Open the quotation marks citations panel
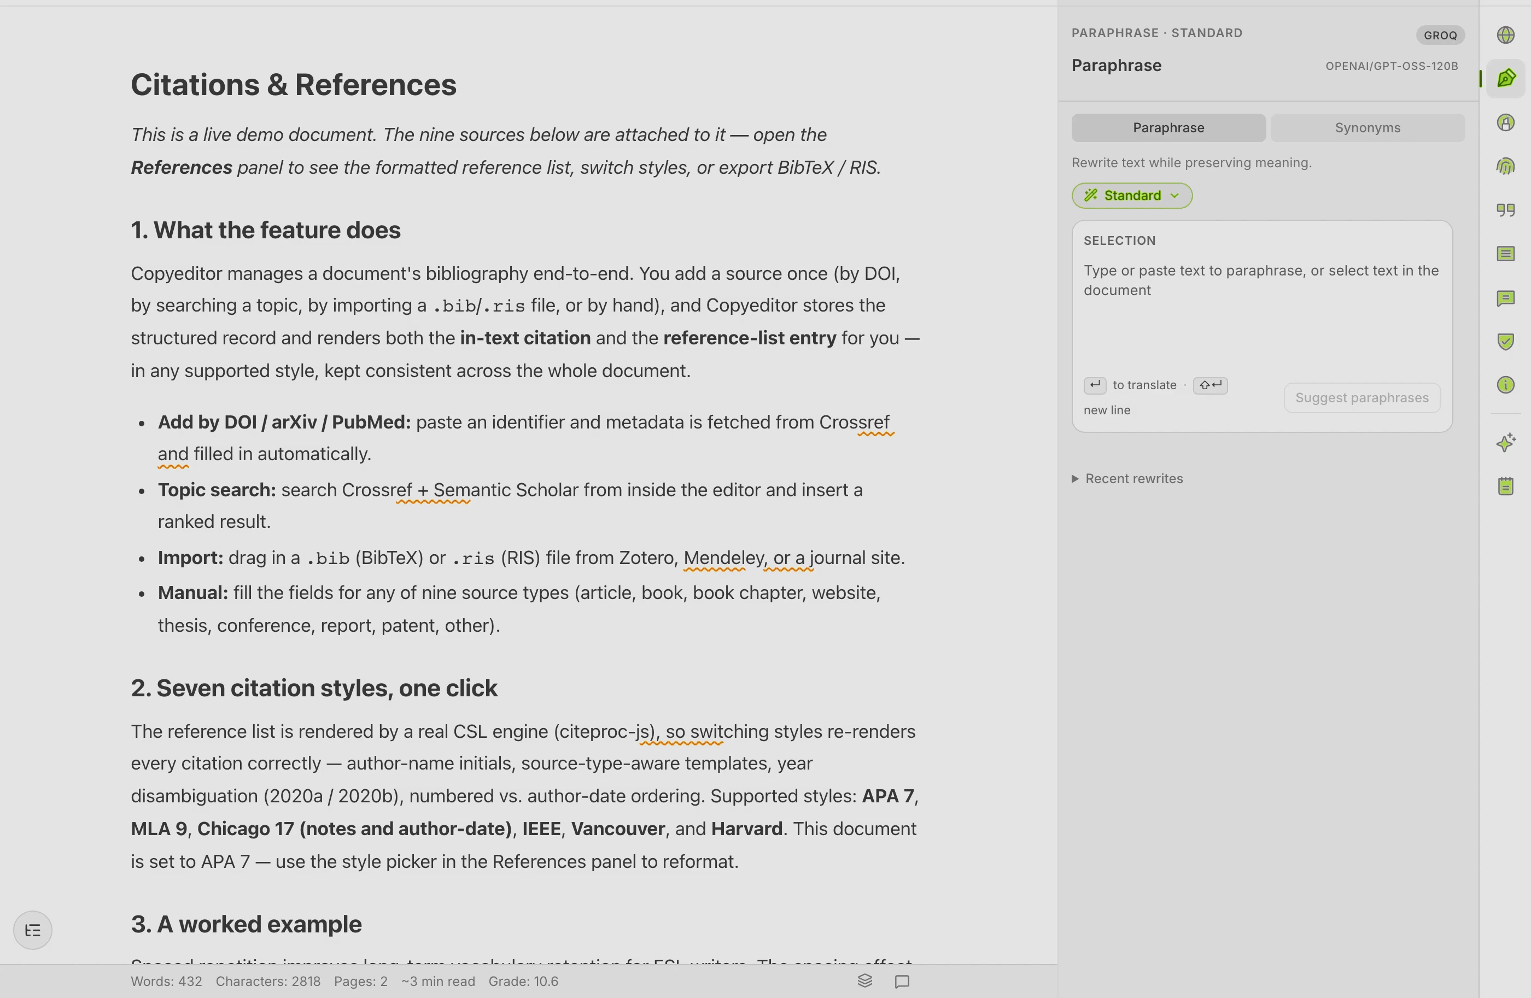Viewport: 1531px width, 998px height. pyautogui.click(x=1505, y=210)
